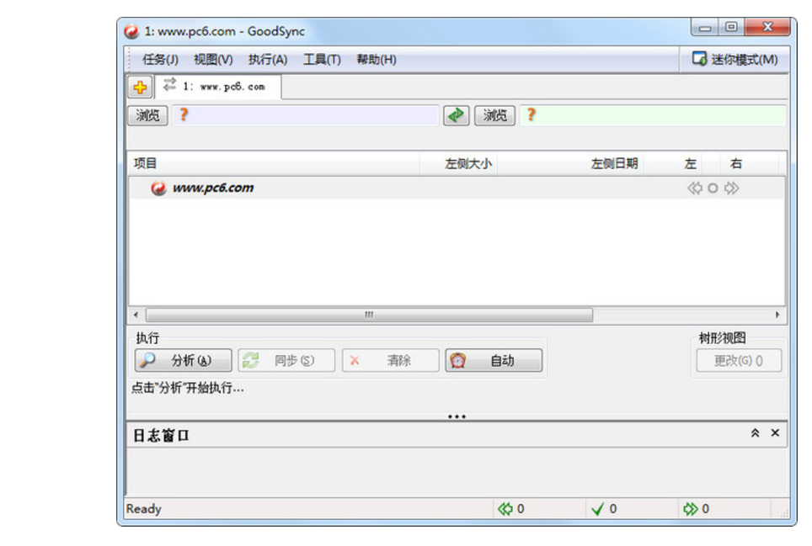
Task: Open the 任务(J) menu
Action: pyautogui.click(x=160, y=60)
